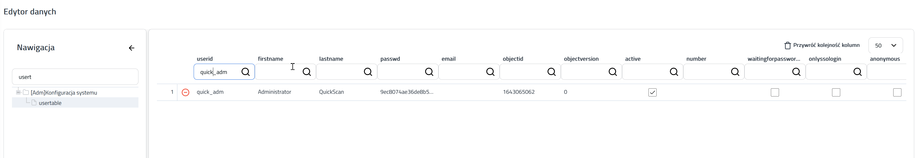This screenshot has width=921, height=158.
Task: Click trash icon next to Przywróć kolejność kolumn
Action: tap(787, 46)
